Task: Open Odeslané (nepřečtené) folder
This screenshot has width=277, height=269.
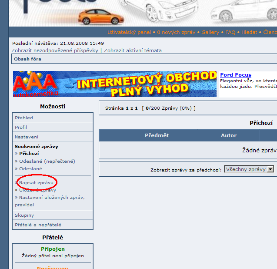Action: [47, 161]
